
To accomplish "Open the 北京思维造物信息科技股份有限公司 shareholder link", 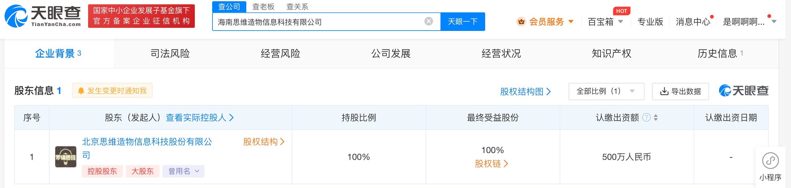I will 147,142.
